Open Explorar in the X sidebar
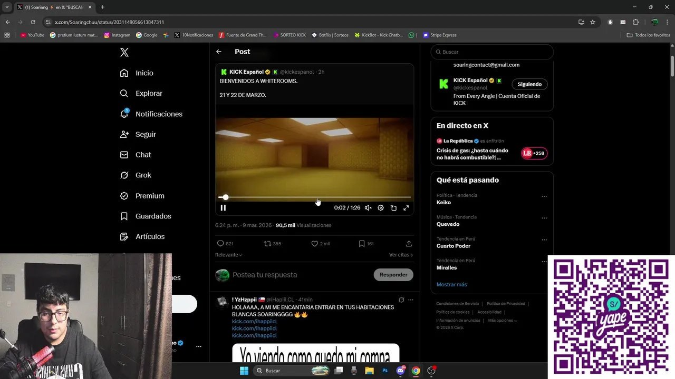The image size is (675, 379). point(141,93)
